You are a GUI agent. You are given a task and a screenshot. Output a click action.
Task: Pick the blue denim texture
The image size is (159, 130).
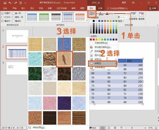(x=64, y=44)
